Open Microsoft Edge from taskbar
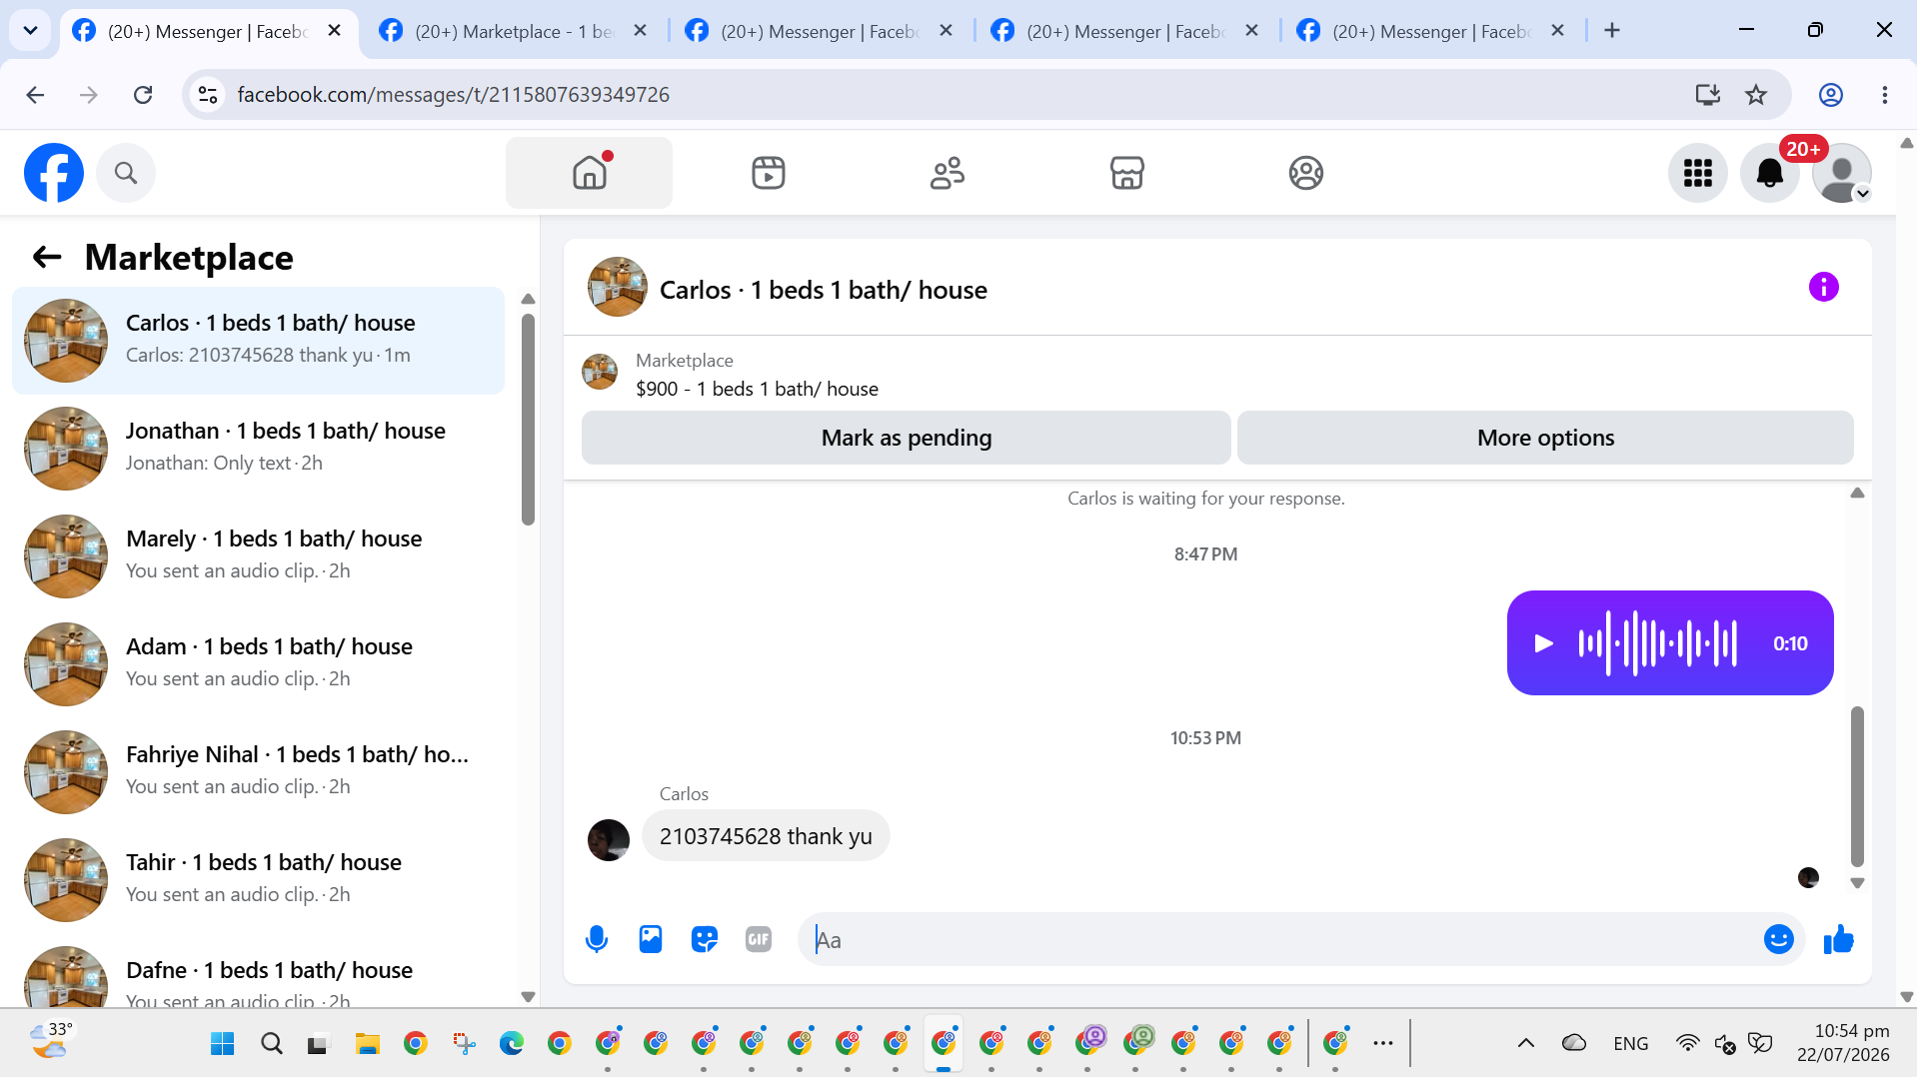 click(x=511, y=1044)
